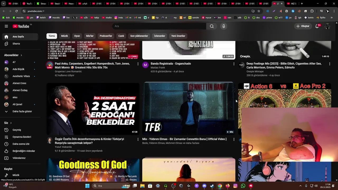Open the 47 channel subscription
This screenshot has width=338, height=190.
(20, 62)
